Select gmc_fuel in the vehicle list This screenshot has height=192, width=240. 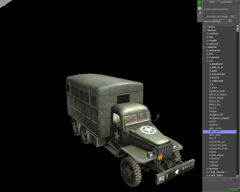click(x=214, y=135)
